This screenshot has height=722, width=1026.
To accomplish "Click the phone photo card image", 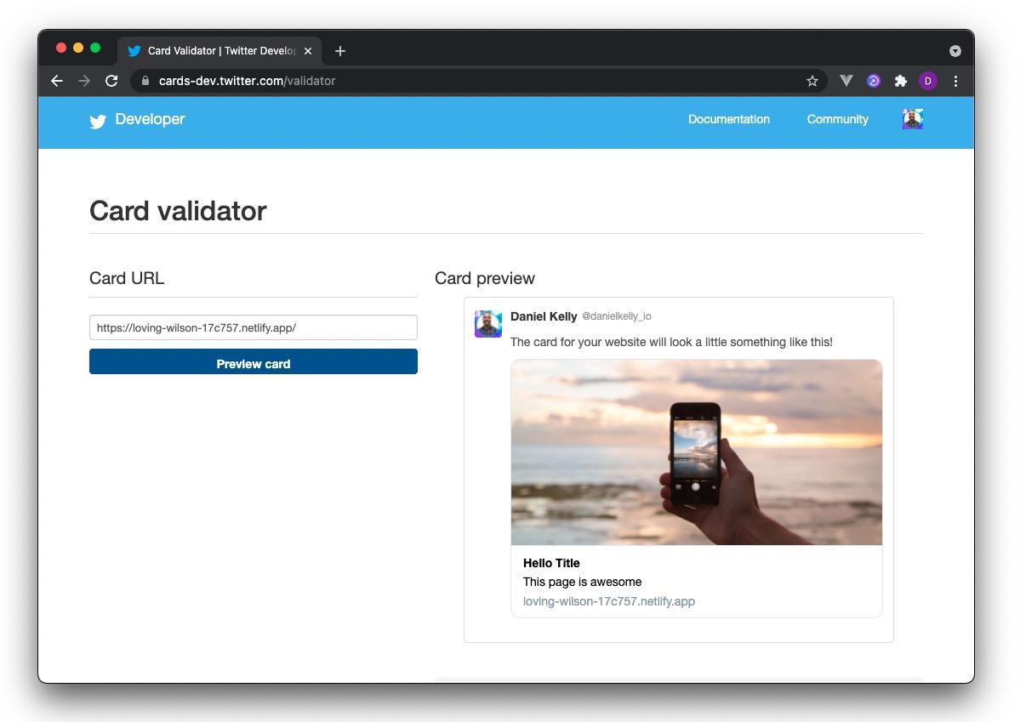I will pyautogui.click(x=697, y=452).
